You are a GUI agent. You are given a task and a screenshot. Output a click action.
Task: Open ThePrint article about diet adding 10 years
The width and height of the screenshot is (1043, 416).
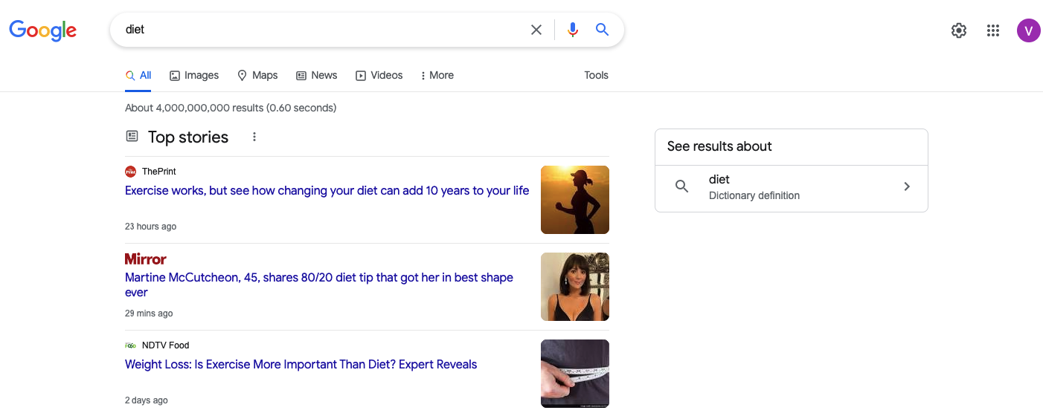click(327, 190)
